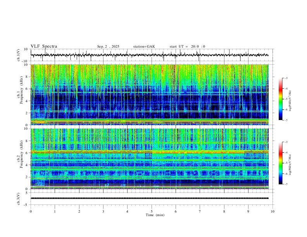Click the "2" kHz tick on ch.2 spectrogram
This screenshot has width=307, height=237.
click(x=27, y=177)
